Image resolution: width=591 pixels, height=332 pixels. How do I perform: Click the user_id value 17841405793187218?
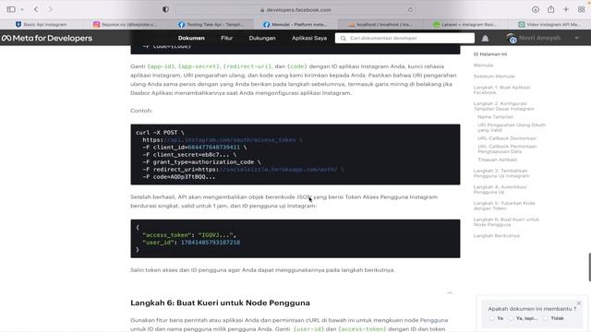click(x=211, y=243)
